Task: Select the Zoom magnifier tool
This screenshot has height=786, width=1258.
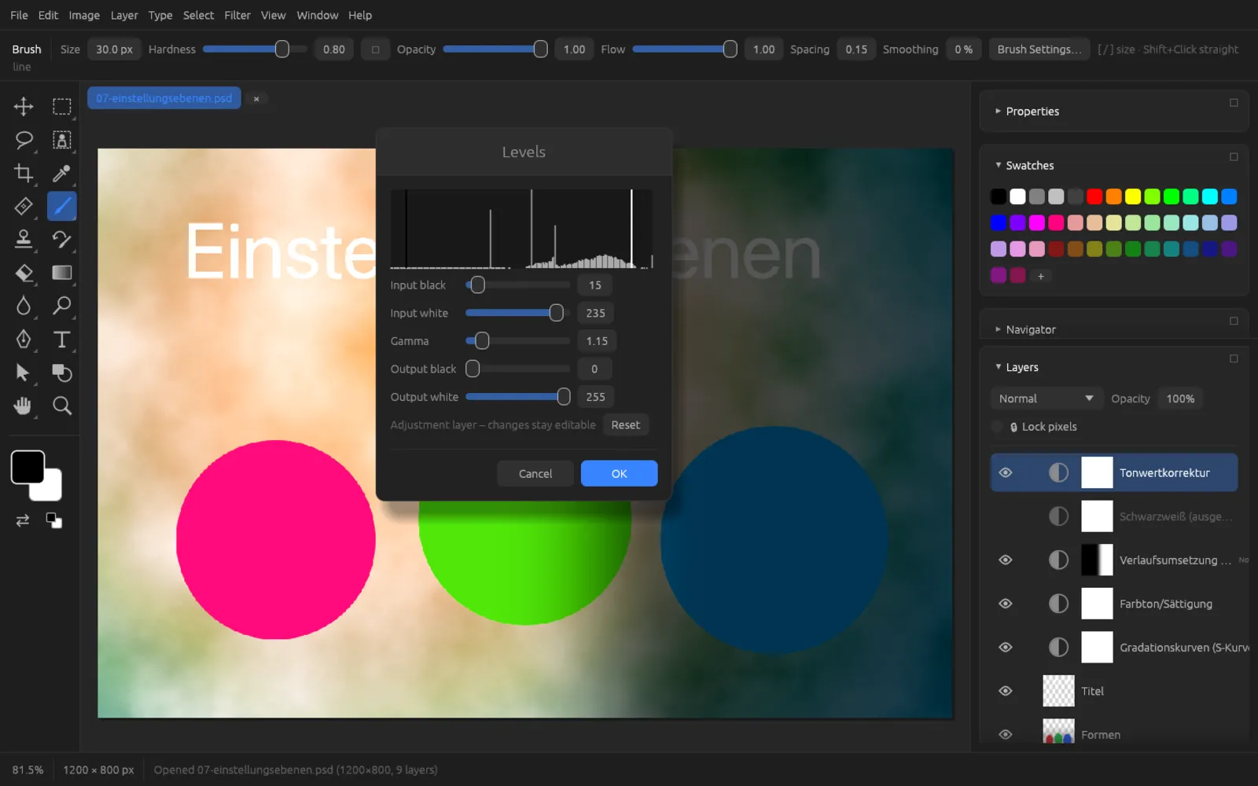Action: tap(61, 406)
